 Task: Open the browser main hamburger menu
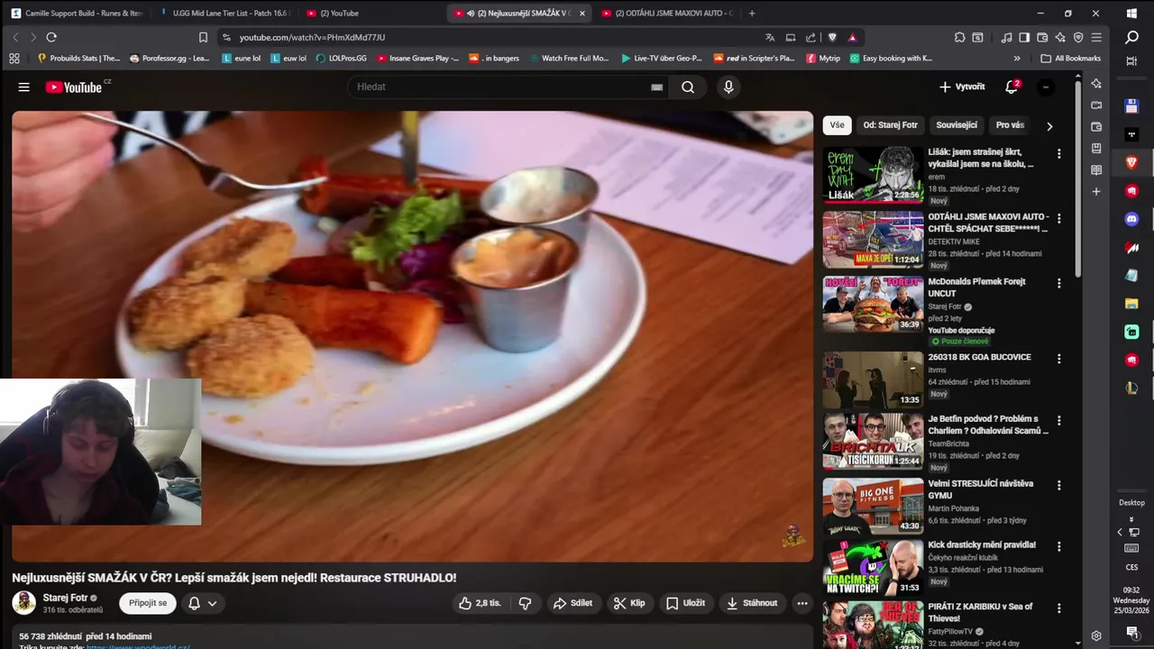(x=1096, y=37)
